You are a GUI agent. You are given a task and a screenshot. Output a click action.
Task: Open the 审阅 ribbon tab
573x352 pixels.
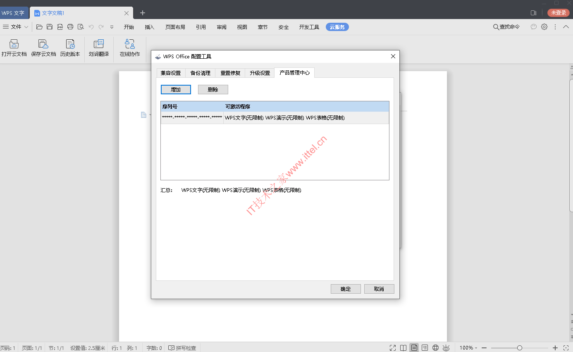pyautogui.click(x=222, y=27)
